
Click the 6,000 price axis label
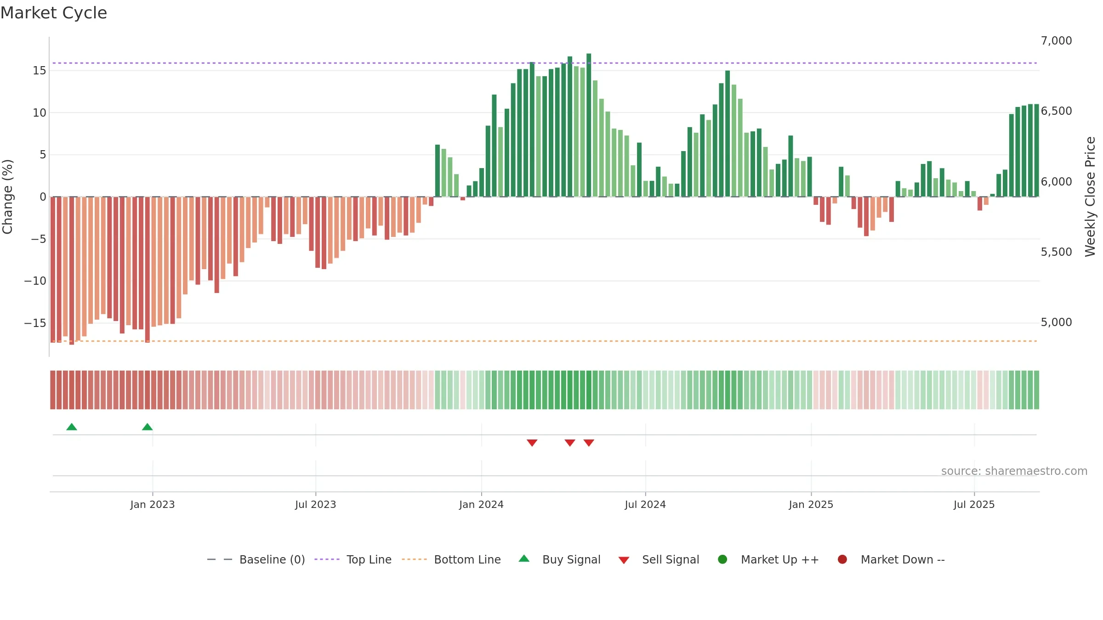click(1056, 182)
